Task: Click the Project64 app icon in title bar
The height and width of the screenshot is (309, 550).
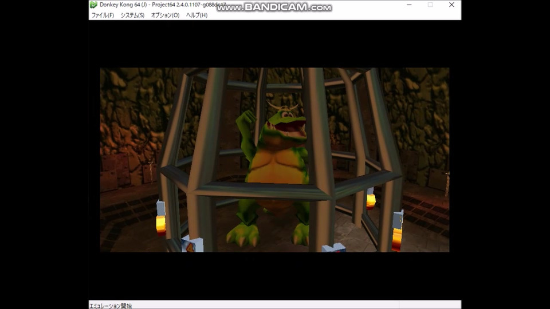Action: click(x=93, y=5)
